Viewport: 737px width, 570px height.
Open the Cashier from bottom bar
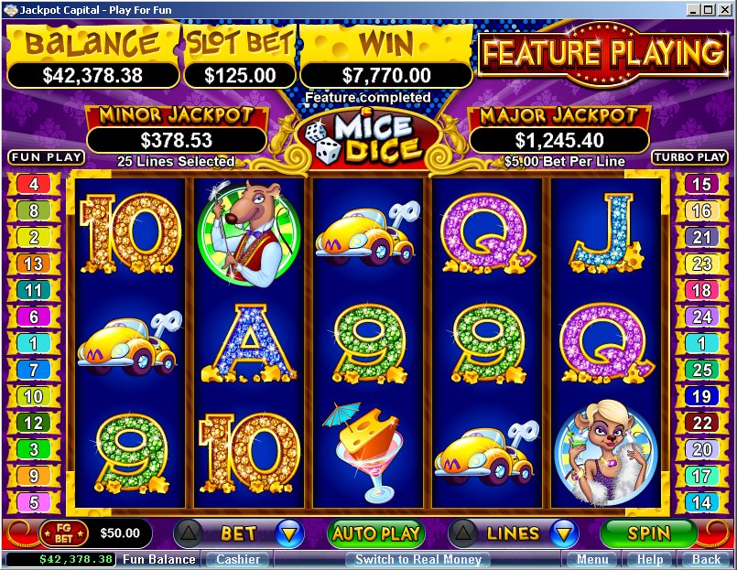238,559
